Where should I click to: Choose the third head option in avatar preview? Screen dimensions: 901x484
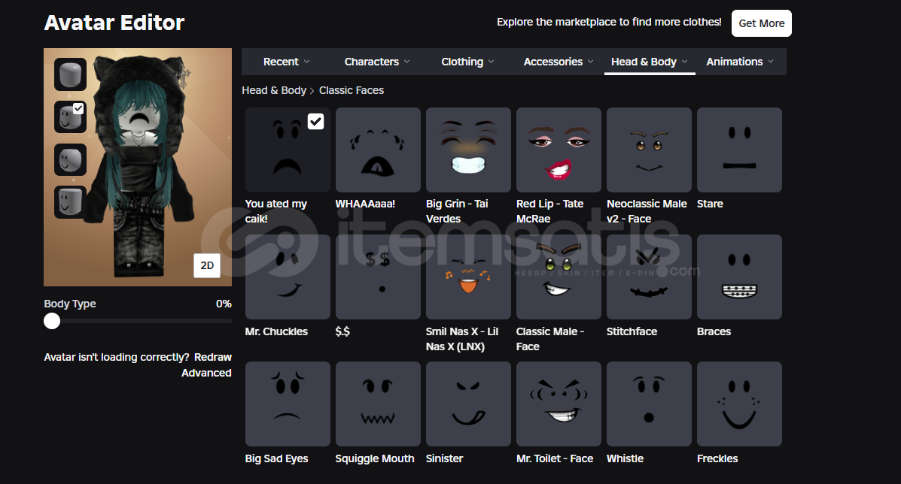point(70,159)
